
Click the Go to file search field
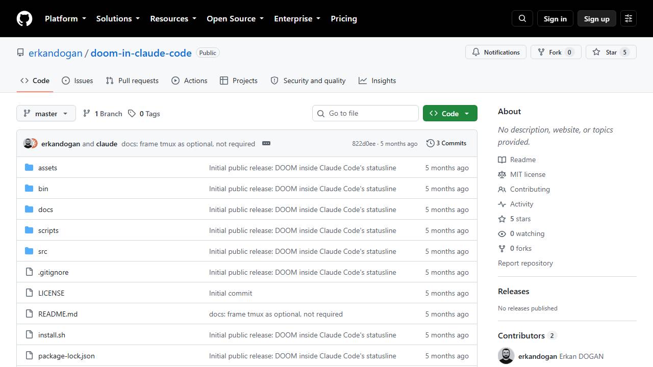365,113
